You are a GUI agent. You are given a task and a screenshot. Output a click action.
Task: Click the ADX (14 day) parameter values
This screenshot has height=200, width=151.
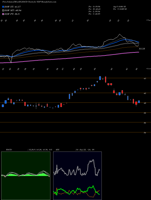[x=85, y=150]
